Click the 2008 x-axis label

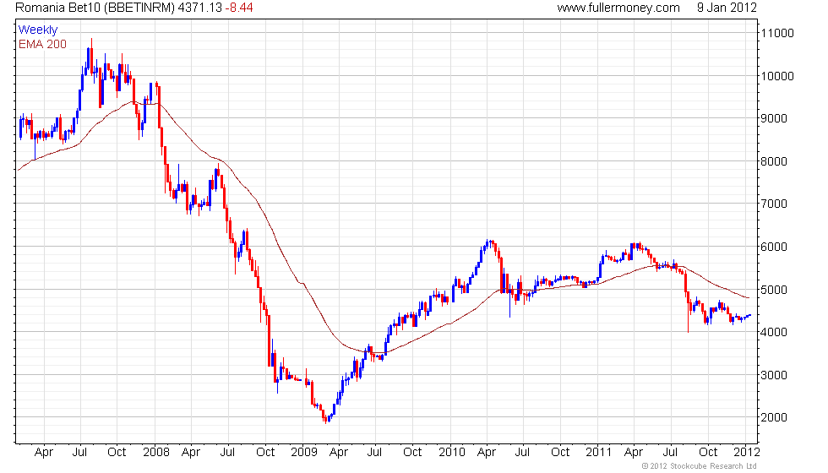click(156, 453)
